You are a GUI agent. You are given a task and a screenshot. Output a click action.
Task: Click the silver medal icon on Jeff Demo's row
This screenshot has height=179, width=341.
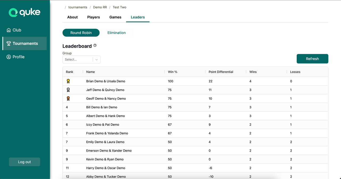68,90
